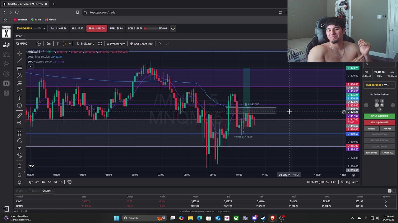
Task: Click the info icon next to $650.00
Action: pyautogui.click(x=173, y=28)
